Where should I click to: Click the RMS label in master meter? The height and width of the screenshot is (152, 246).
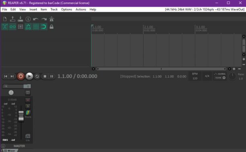coord(5,140)
